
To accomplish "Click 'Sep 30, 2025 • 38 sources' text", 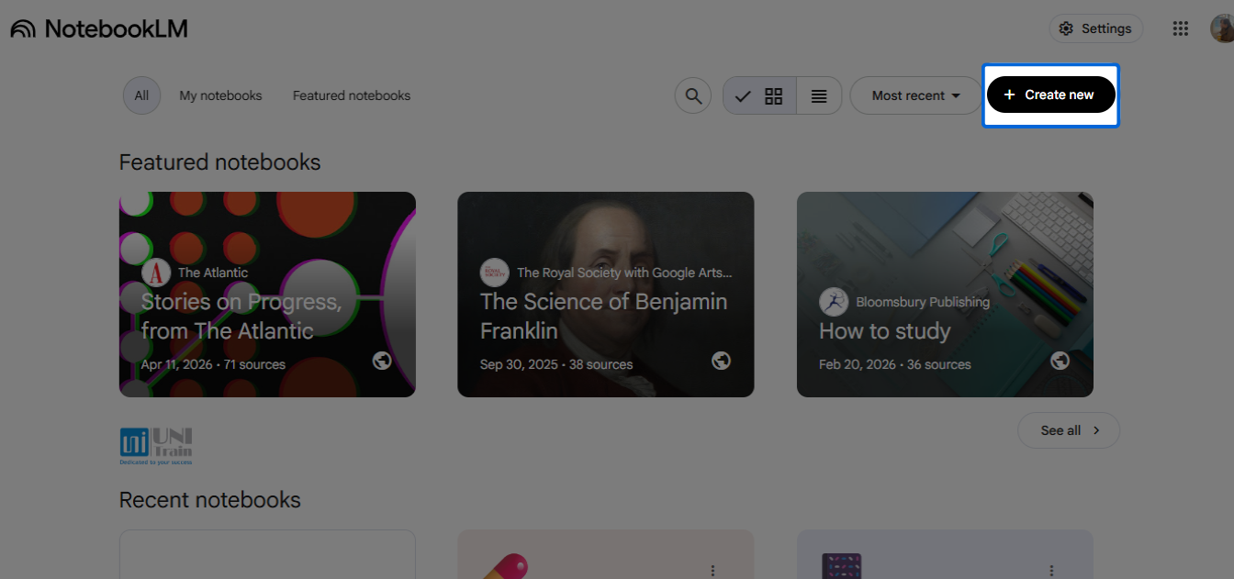I will (x=556, y=364).
